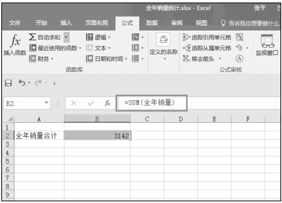282x203 pixels.
Task: Open the 监视窗口 (Watch Window)
Action: [x=267, y=44]
